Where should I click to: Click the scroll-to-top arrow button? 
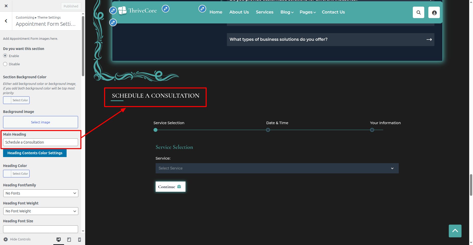455,231
